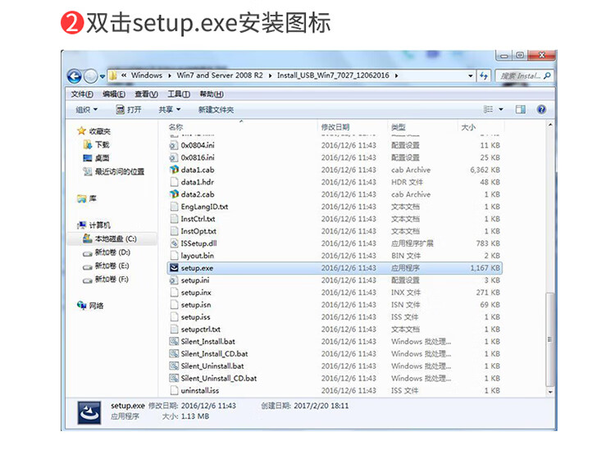Image resolution: width=615 pixels, height=450 pixels.
Task: Click the 打开 toolbar button
Action: (129, 109)
